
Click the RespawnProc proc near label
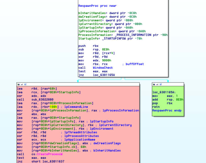97,6
